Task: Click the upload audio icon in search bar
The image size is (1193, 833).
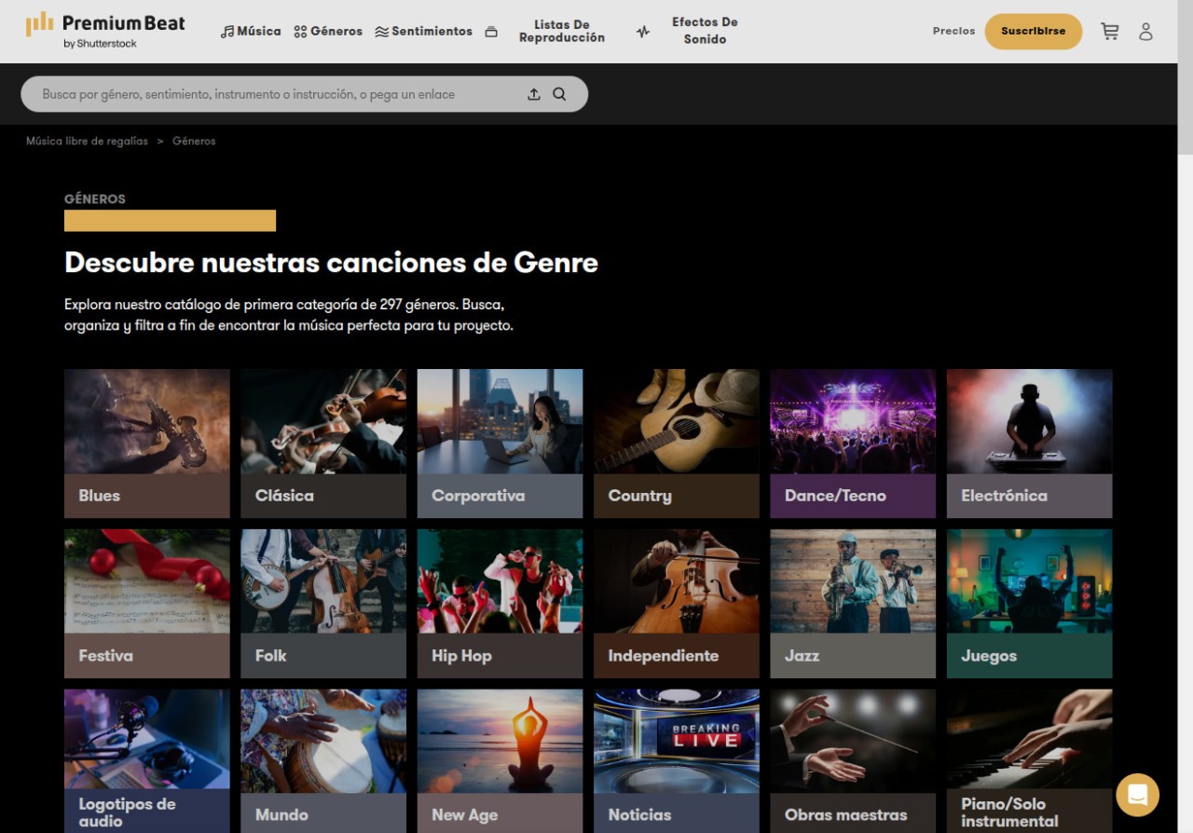Action: pyautogui.click(x=534, y=94)
